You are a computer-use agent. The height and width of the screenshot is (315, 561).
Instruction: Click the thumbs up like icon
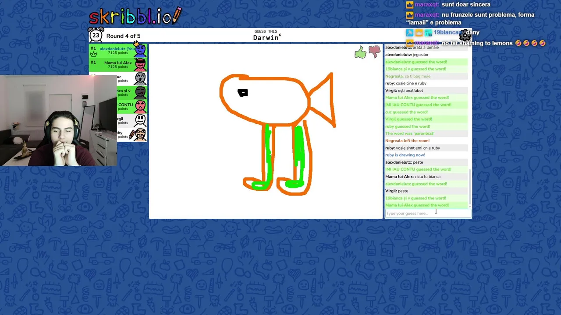360,52
